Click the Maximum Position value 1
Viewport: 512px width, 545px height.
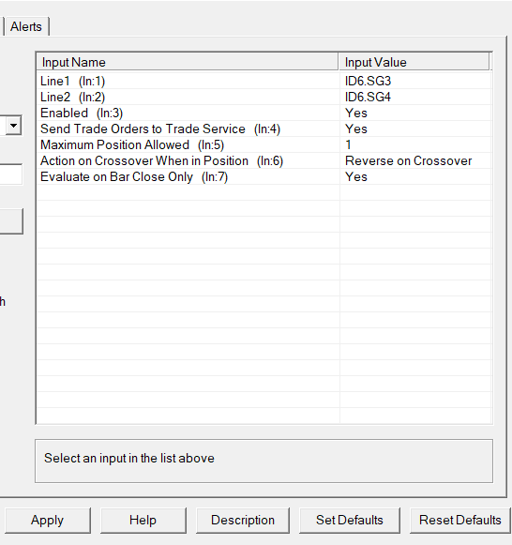click(348, 145)
